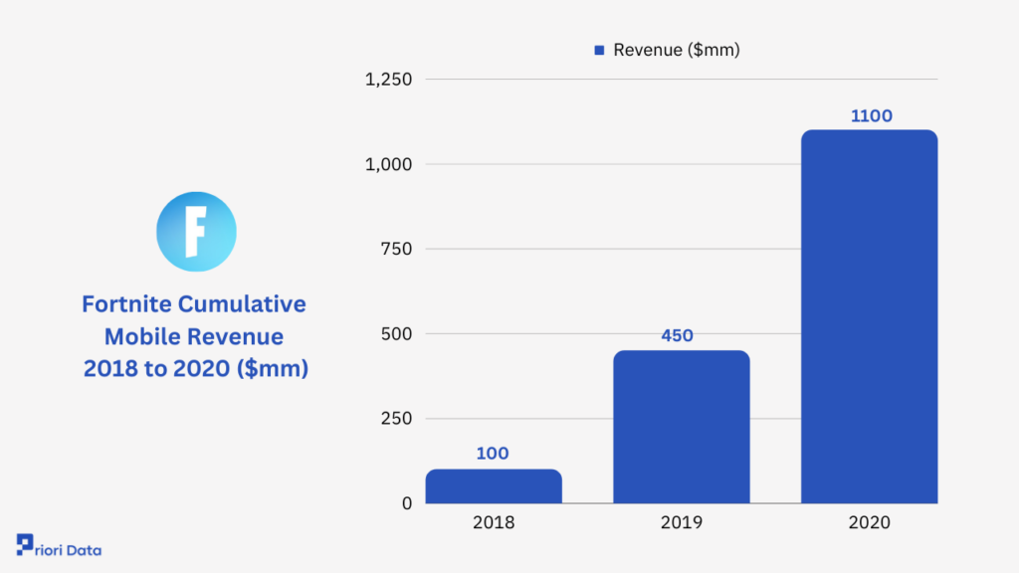Click the 250 y-axis value
The image size is (1019, 573).
pos(396,419)
